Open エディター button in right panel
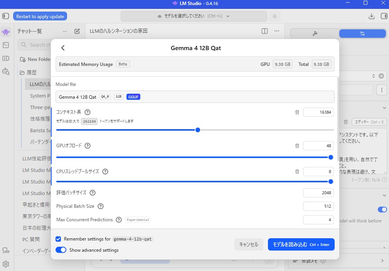 (369, 122)
